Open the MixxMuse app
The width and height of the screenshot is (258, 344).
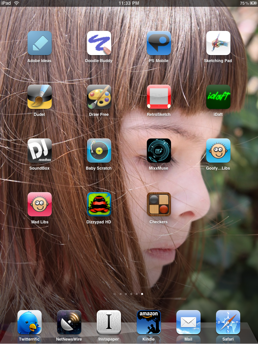[x=159, y=151]
